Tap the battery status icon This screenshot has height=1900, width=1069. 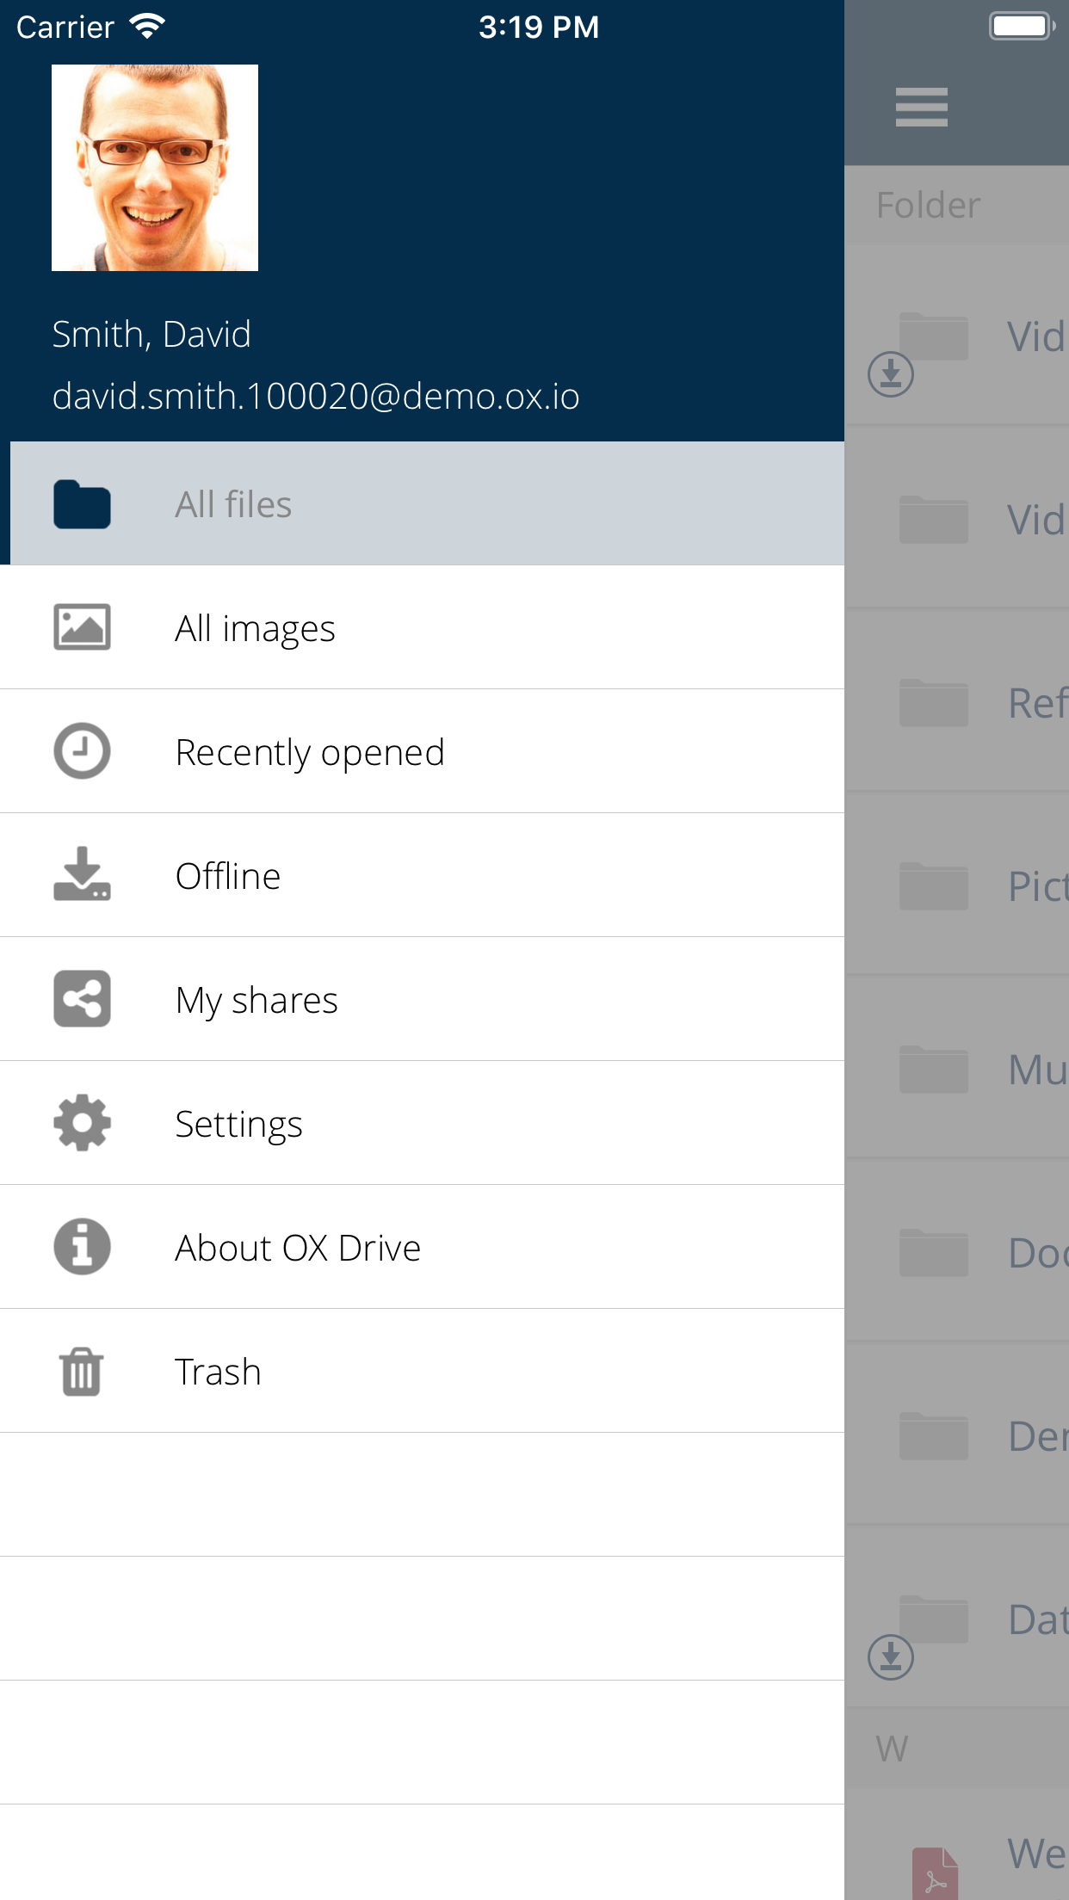click(x=1022, y=26)
